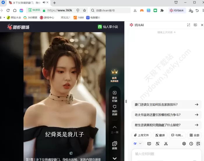Image resolution: width=204 pixels, height=161 pixels.
Task: Open 电脑管家 bookmark
Action: tap(93, 17)
